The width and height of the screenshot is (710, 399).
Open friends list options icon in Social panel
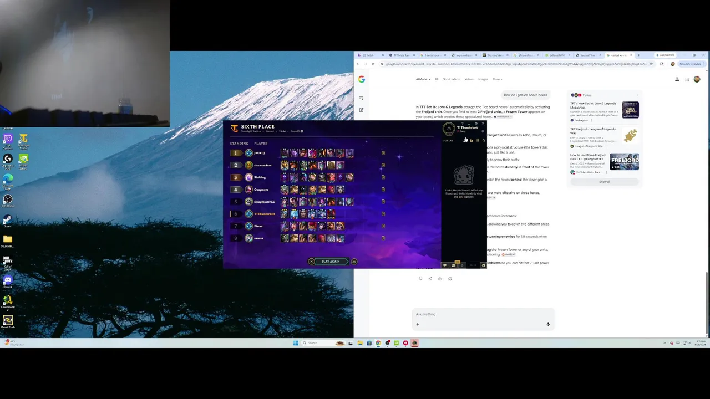pos(478,140)
